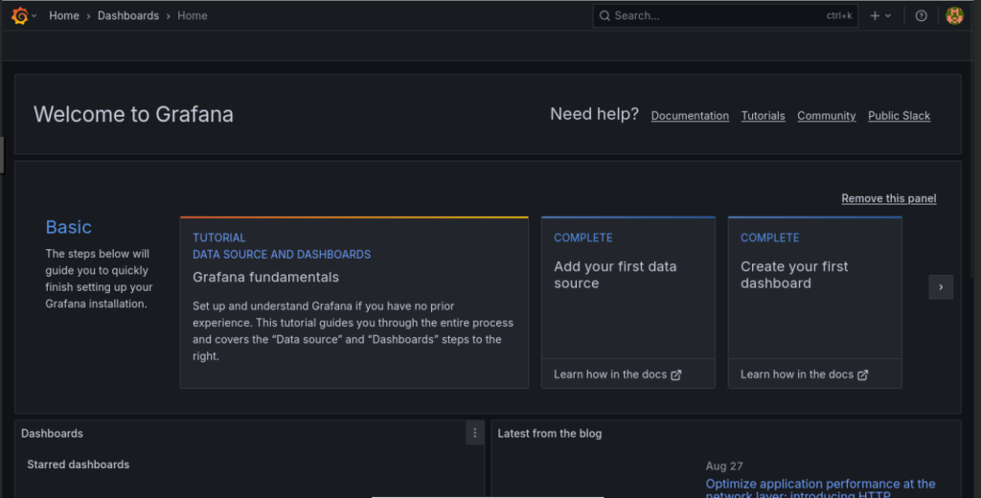Click the Need help? text

pos(594,114)
